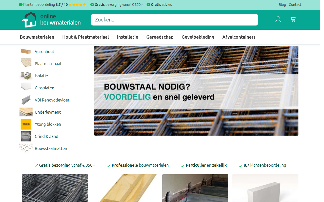Open the Gevelbekleding menu
The height and width of the screenshot is (202, 324).
click(x=198, y=37)
